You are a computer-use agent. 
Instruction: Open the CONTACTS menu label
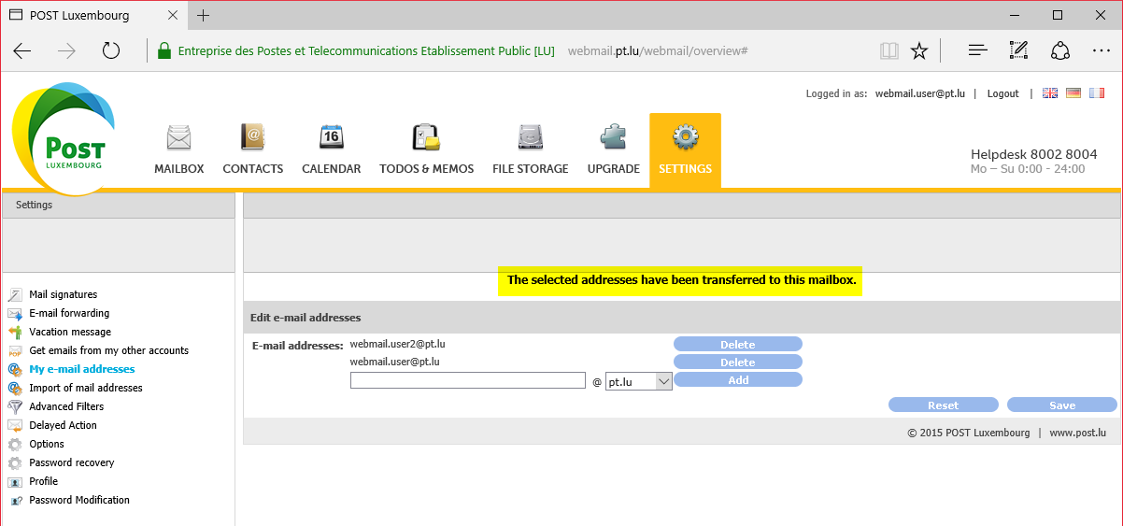(252, 169)
